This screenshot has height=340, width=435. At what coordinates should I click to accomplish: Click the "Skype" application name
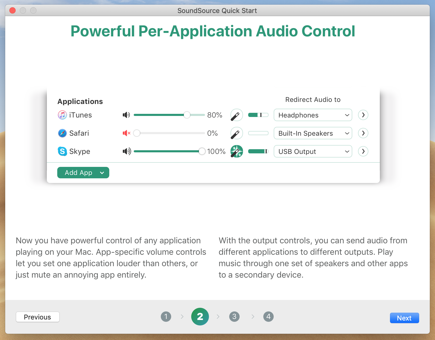pyautogui.click(x=80, y=151)
